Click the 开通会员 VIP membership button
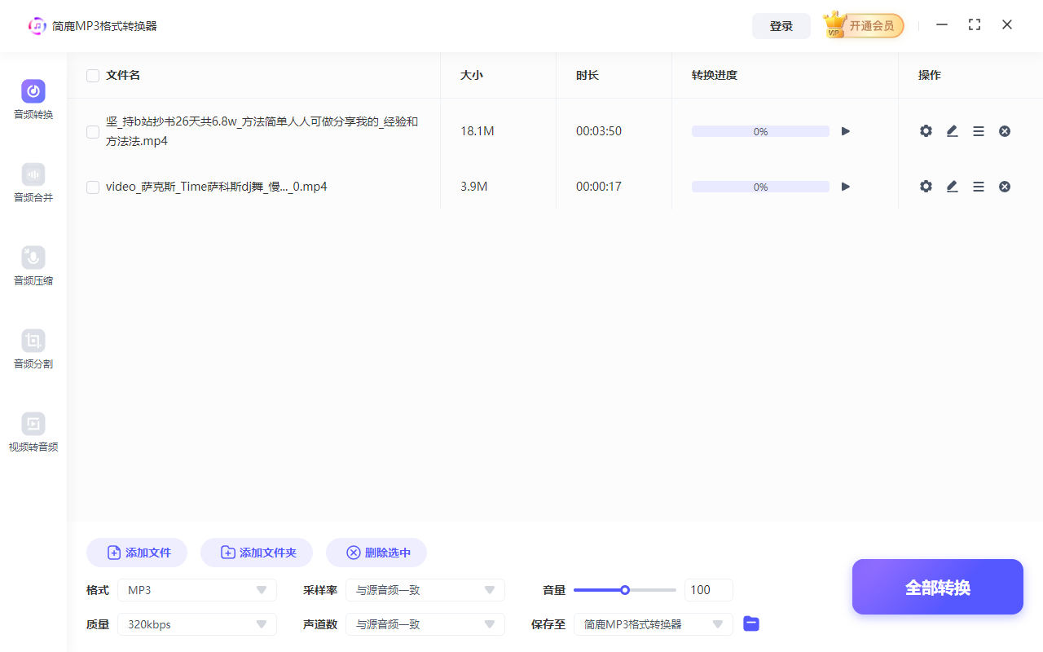The width and height of the screenshot is (1043, 652). [x=863, y=25]
